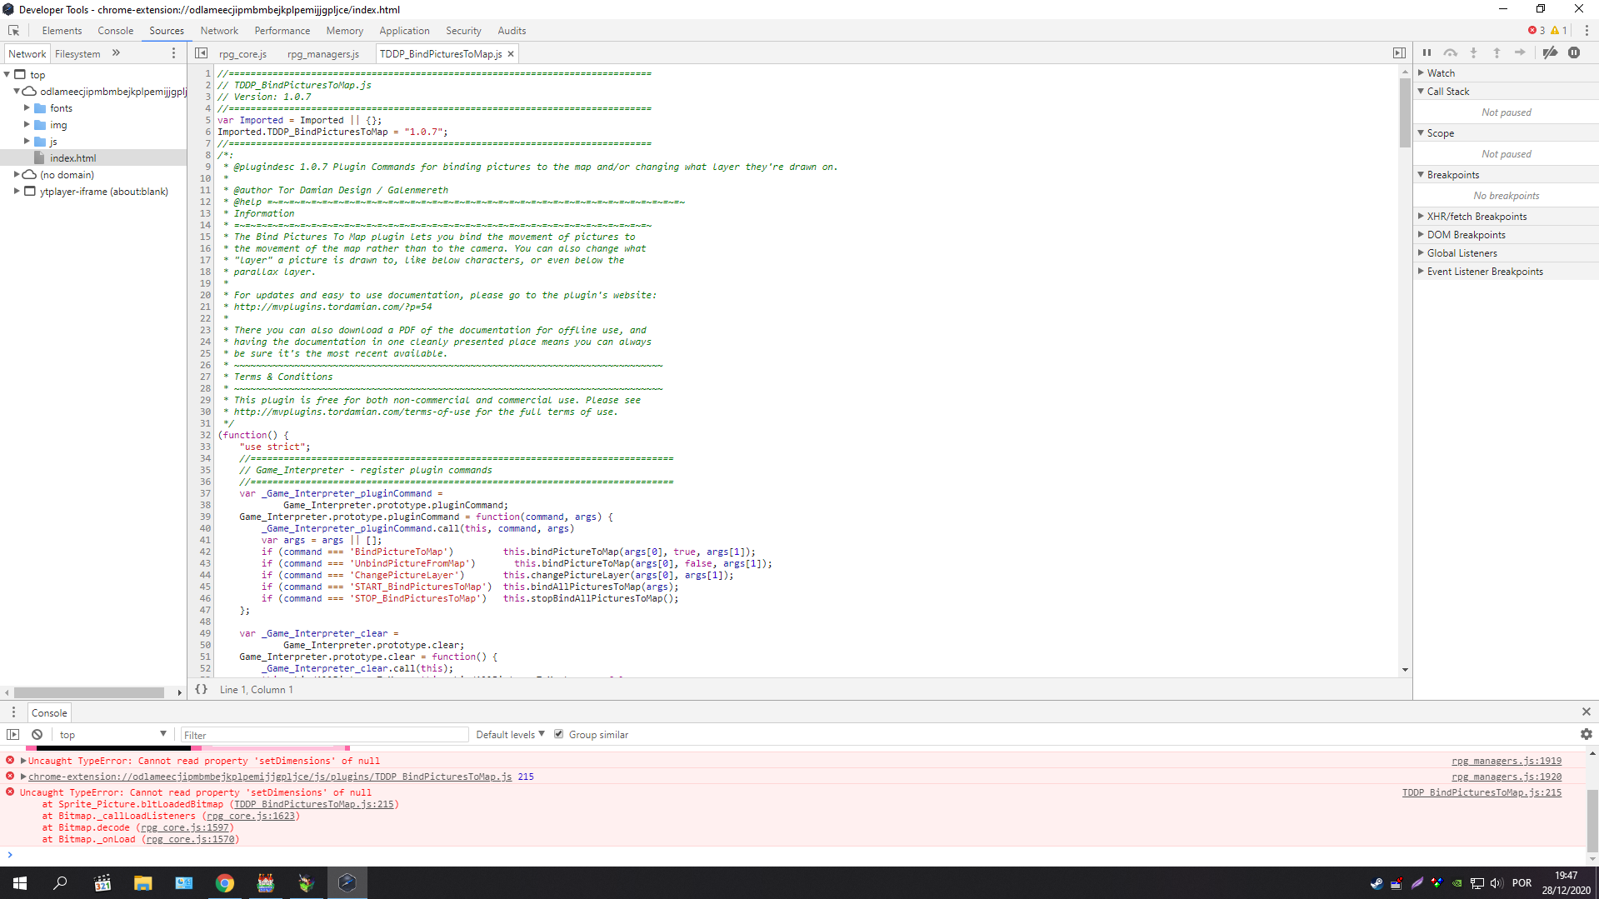Open the console context selector 'top'

[x=112, y=734]
